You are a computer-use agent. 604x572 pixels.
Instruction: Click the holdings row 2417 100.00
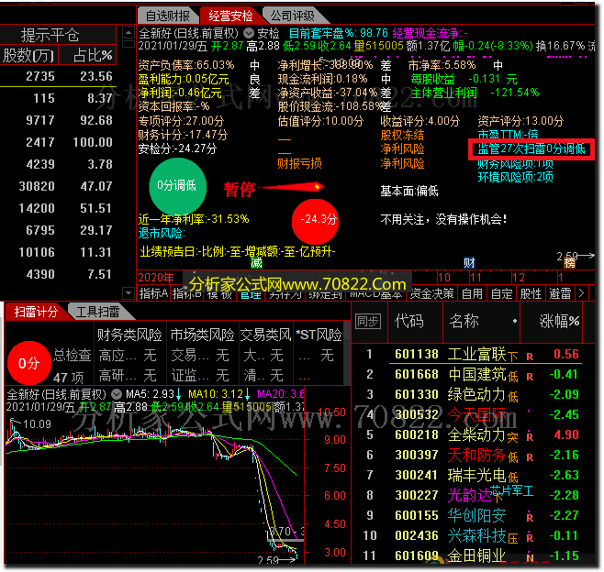pyautogui.click(x=58, y=142)
